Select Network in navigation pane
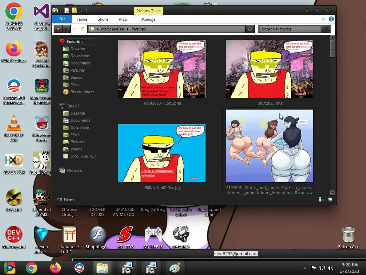This screenshot has height=275, width=366. click(x=74, y=170)
